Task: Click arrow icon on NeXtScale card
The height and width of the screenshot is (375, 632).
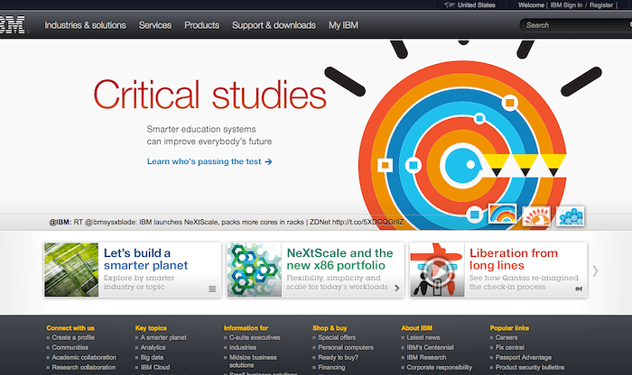Action: [397, 288]
